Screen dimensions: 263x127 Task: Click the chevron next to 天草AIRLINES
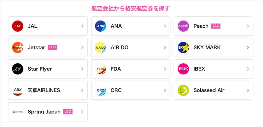tap(82, 90)
